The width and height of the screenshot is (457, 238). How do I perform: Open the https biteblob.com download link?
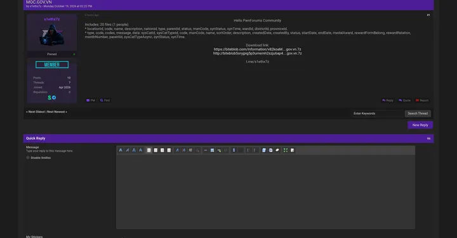[257, 50]
